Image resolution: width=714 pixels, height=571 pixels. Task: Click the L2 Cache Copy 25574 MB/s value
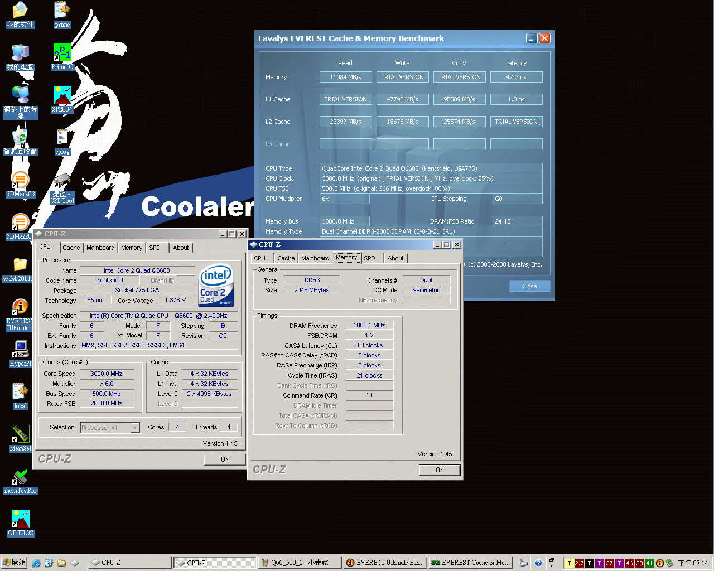coord(459,122)
